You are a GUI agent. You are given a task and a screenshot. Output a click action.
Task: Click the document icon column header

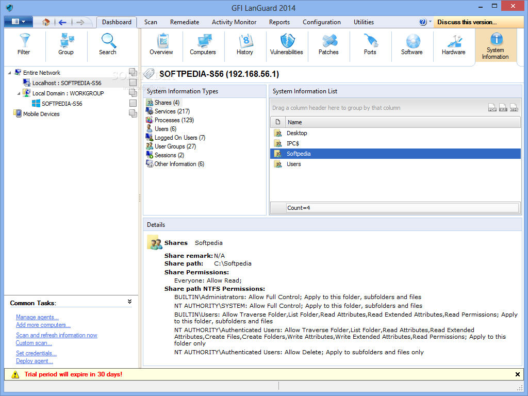278,122
